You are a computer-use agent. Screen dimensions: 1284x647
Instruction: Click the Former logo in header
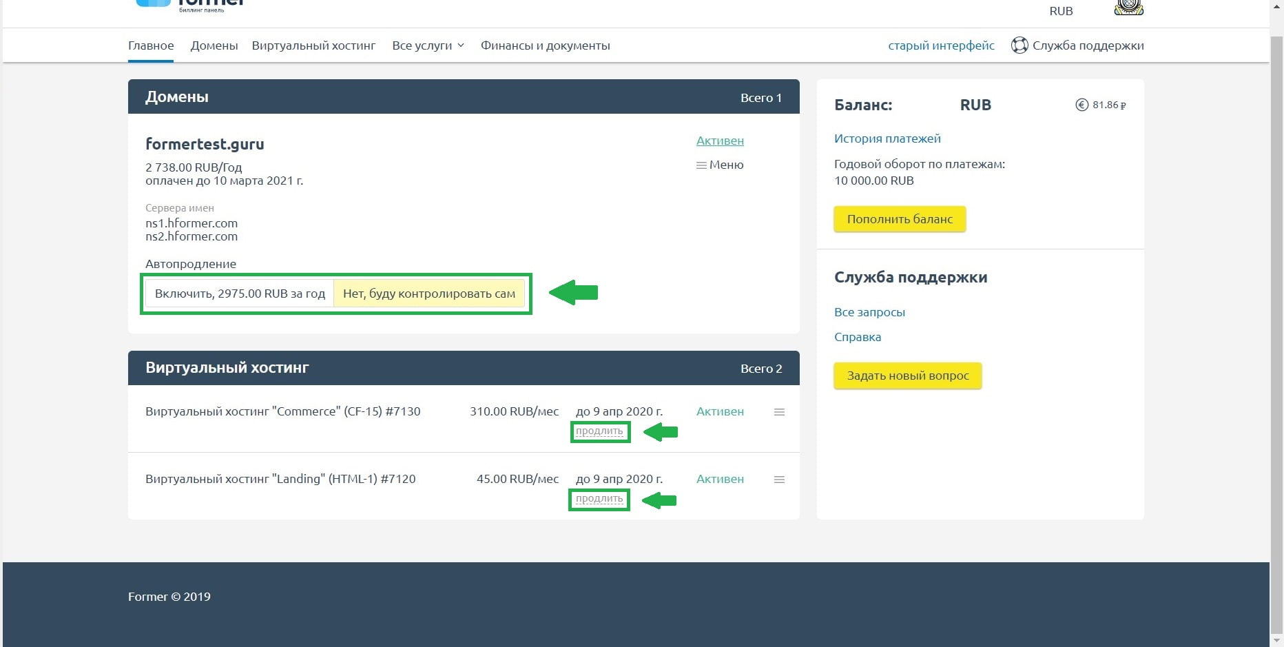pyautogui.click(x=189, y=4)
